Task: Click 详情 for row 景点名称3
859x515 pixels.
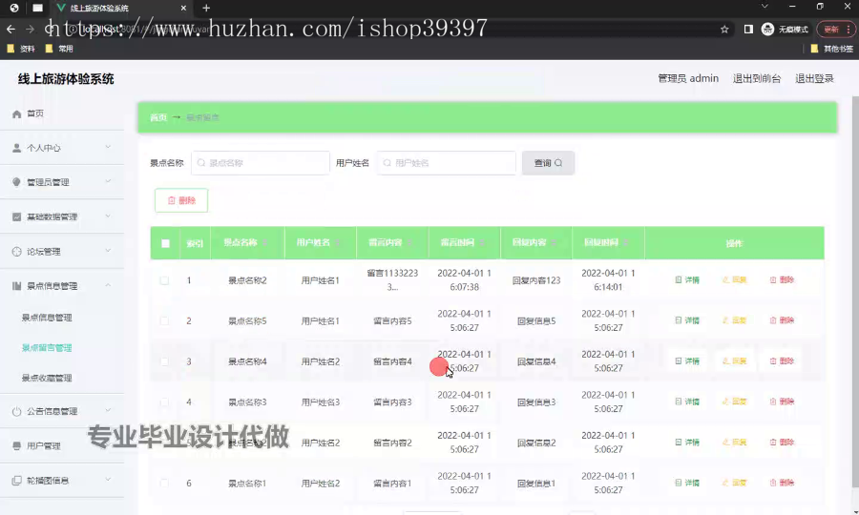Action: point(687,402)
